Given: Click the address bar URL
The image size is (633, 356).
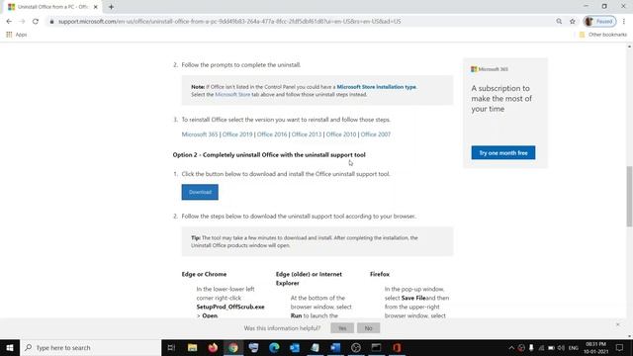Looking at the screenshot, I should (229, 22).
